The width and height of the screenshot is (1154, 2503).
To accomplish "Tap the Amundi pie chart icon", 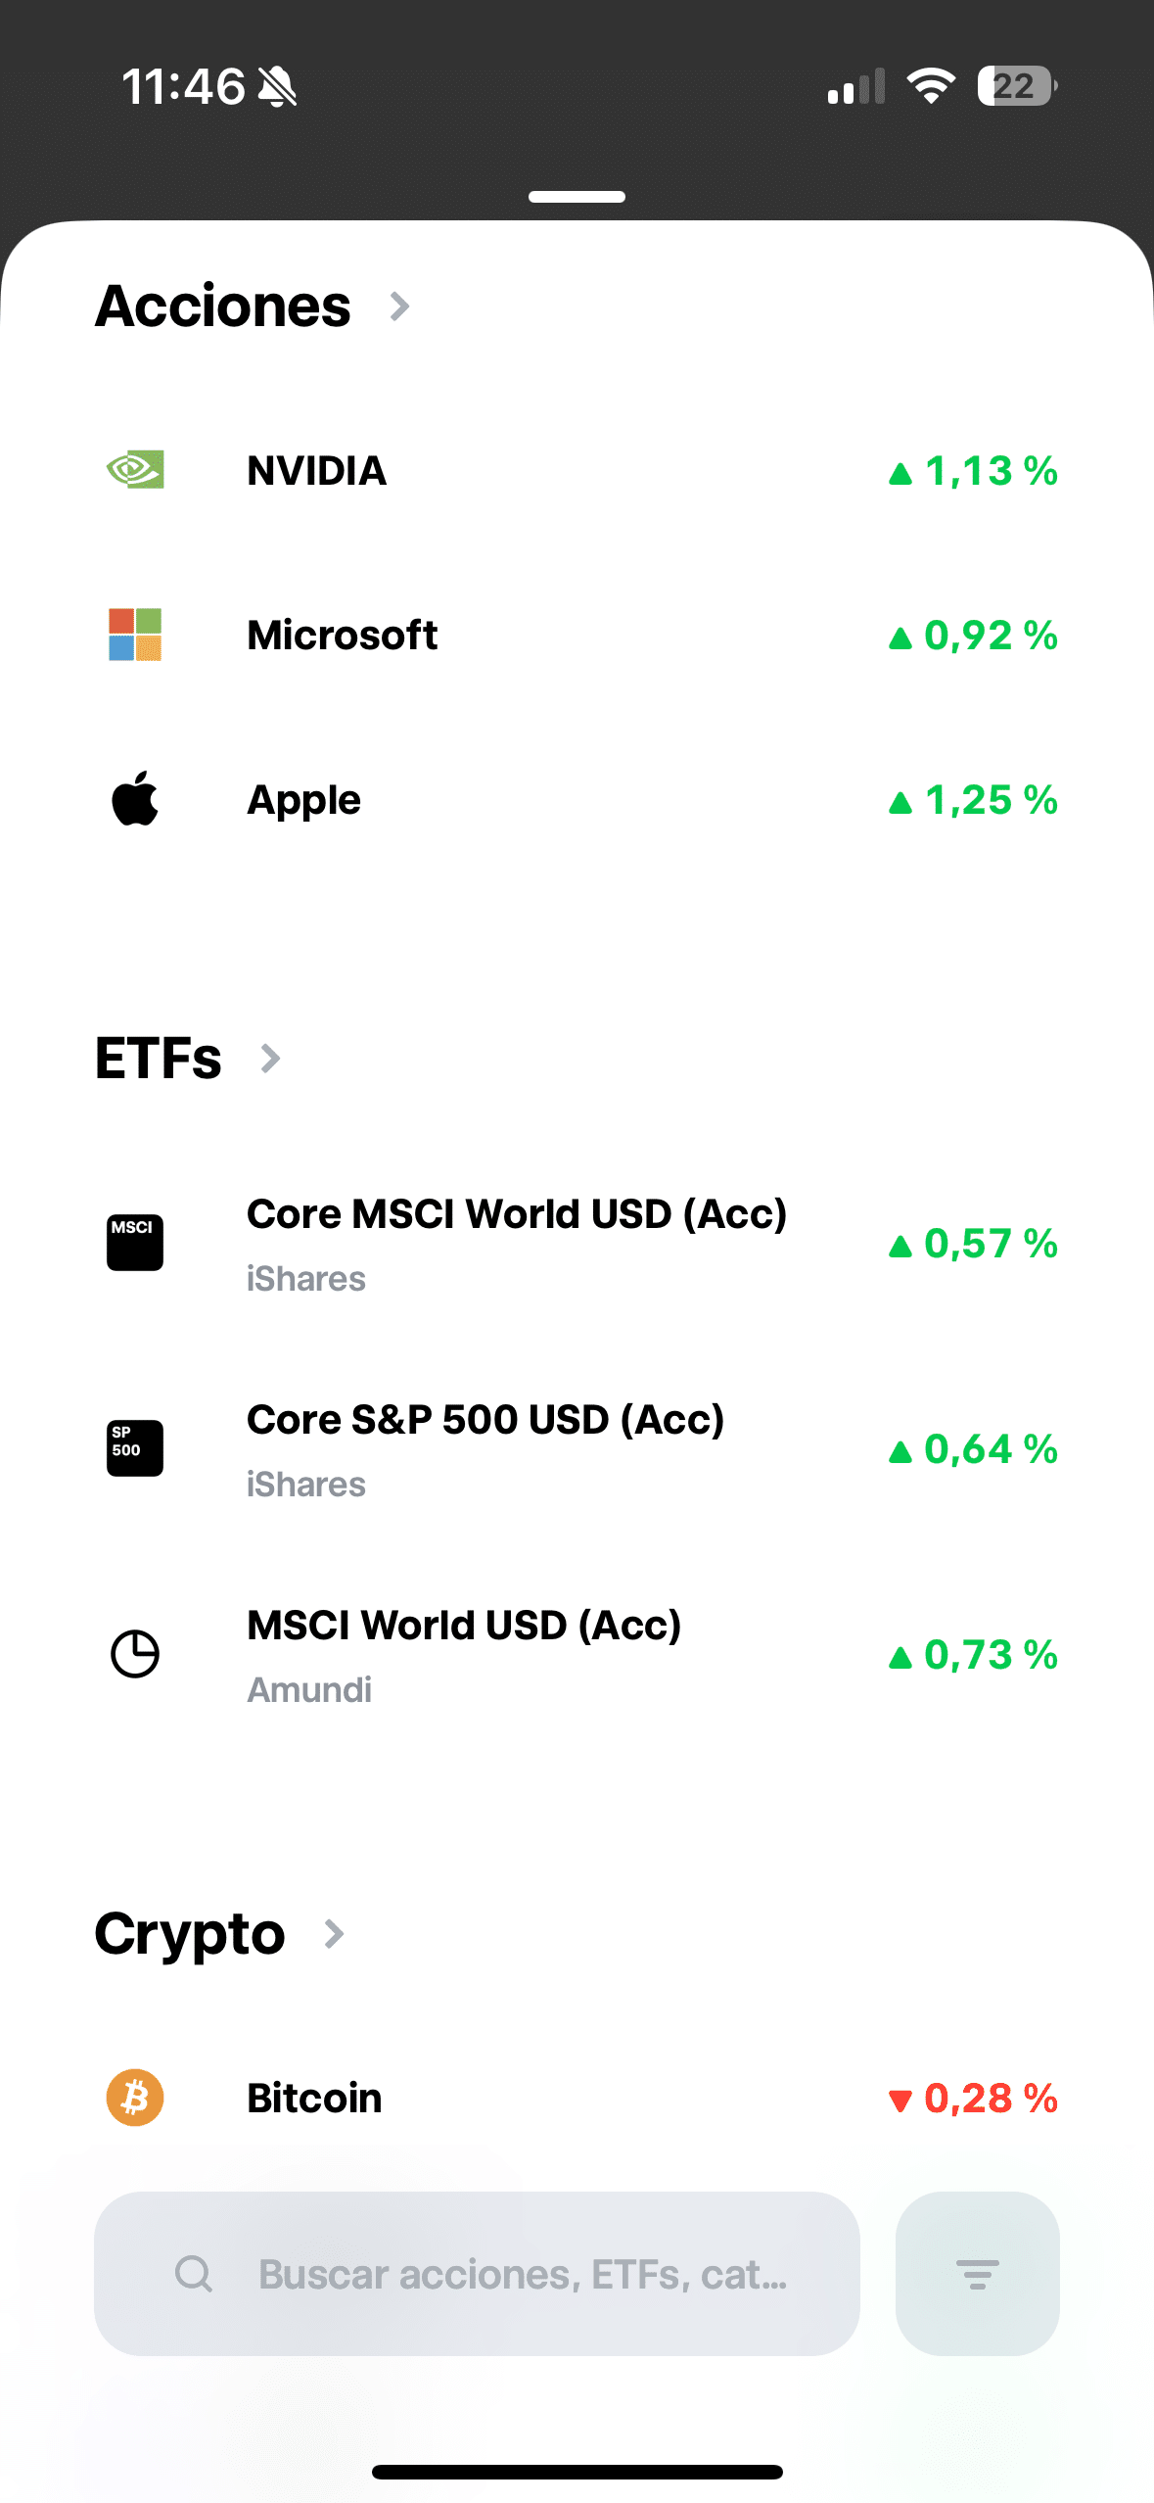I will pos(135,1654).
